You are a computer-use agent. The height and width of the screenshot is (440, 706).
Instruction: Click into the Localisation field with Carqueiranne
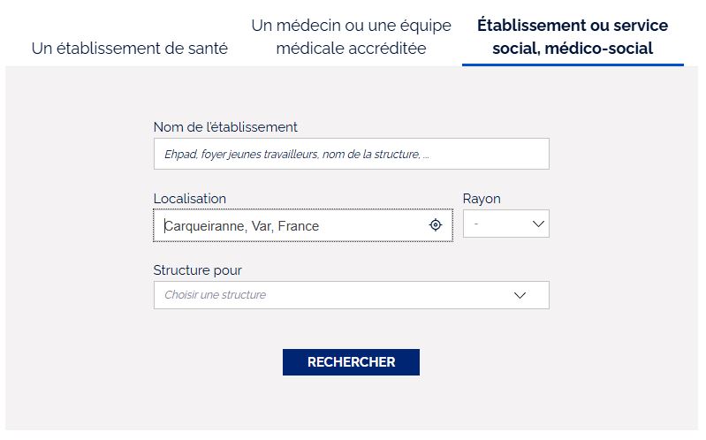coord(303,225)
